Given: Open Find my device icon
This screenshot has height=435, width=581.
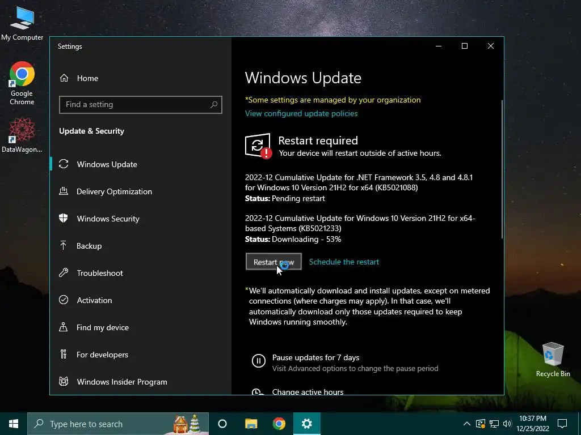Looking at the screenshot, I should (x=64, y=327).
